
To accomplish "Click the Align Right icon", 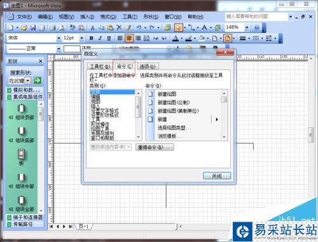I will (x=138, y=38).
